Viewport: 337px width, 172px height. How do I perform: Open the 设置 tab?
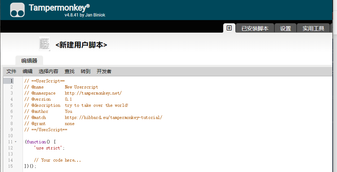pos(285,28)
